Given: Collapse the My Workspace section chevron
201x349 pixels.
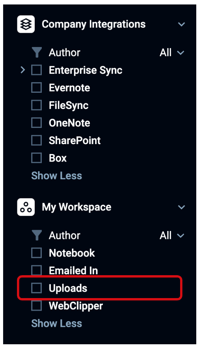Looking at the screenshot, I should [181, 207].
